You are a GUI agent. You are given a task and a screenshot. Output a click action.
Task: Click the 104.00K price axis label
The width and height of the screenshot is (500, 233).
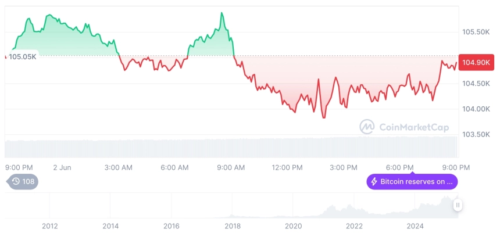click(475, 109)
